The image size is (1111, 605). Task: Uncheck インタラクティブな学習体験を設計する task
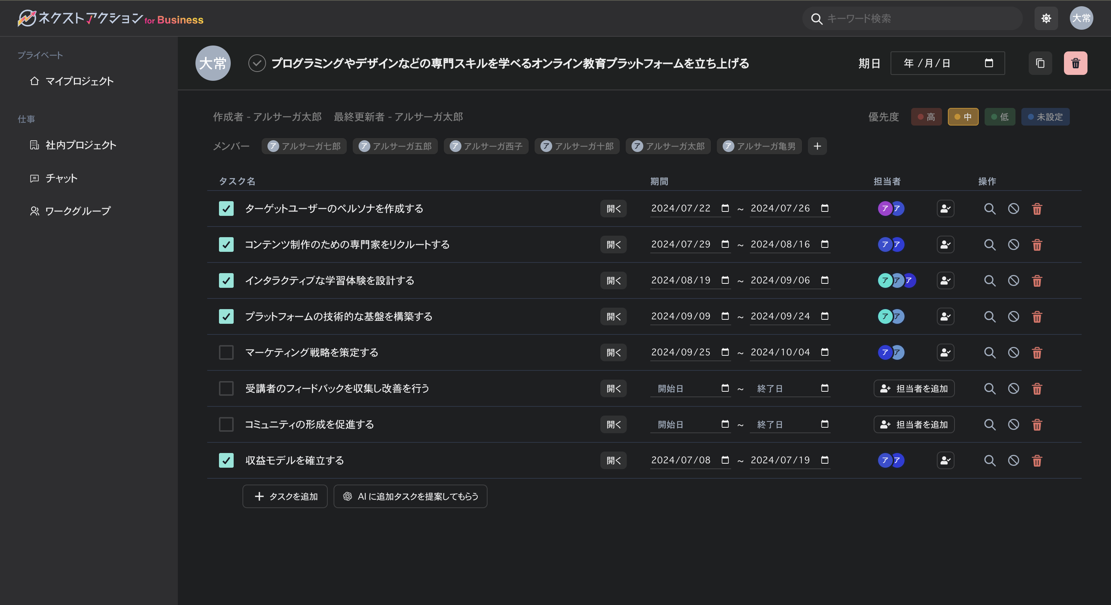click(x=226, y=280)
